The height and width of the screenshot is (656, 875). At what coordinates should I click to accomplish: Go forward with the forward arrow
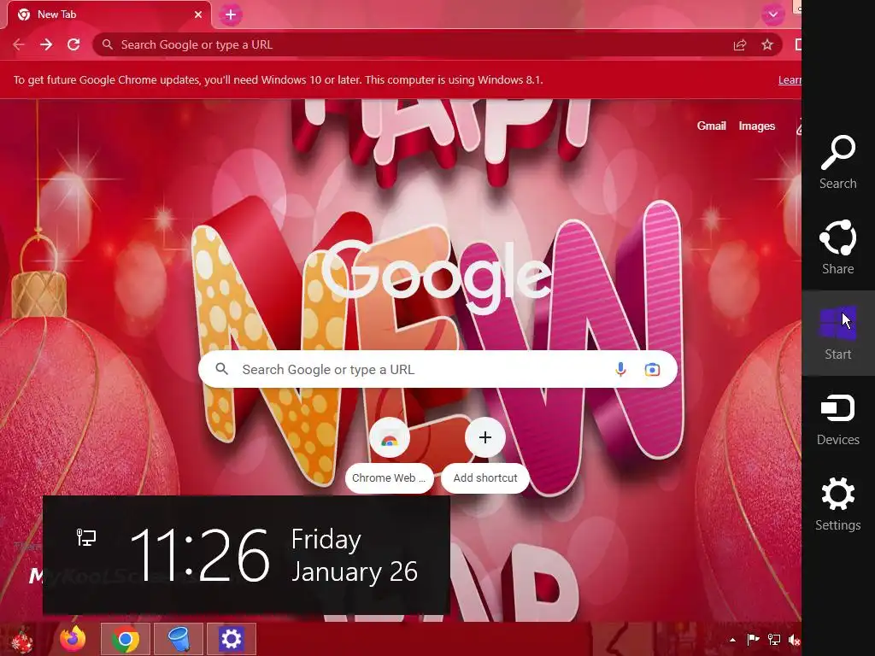click(46, 44)
